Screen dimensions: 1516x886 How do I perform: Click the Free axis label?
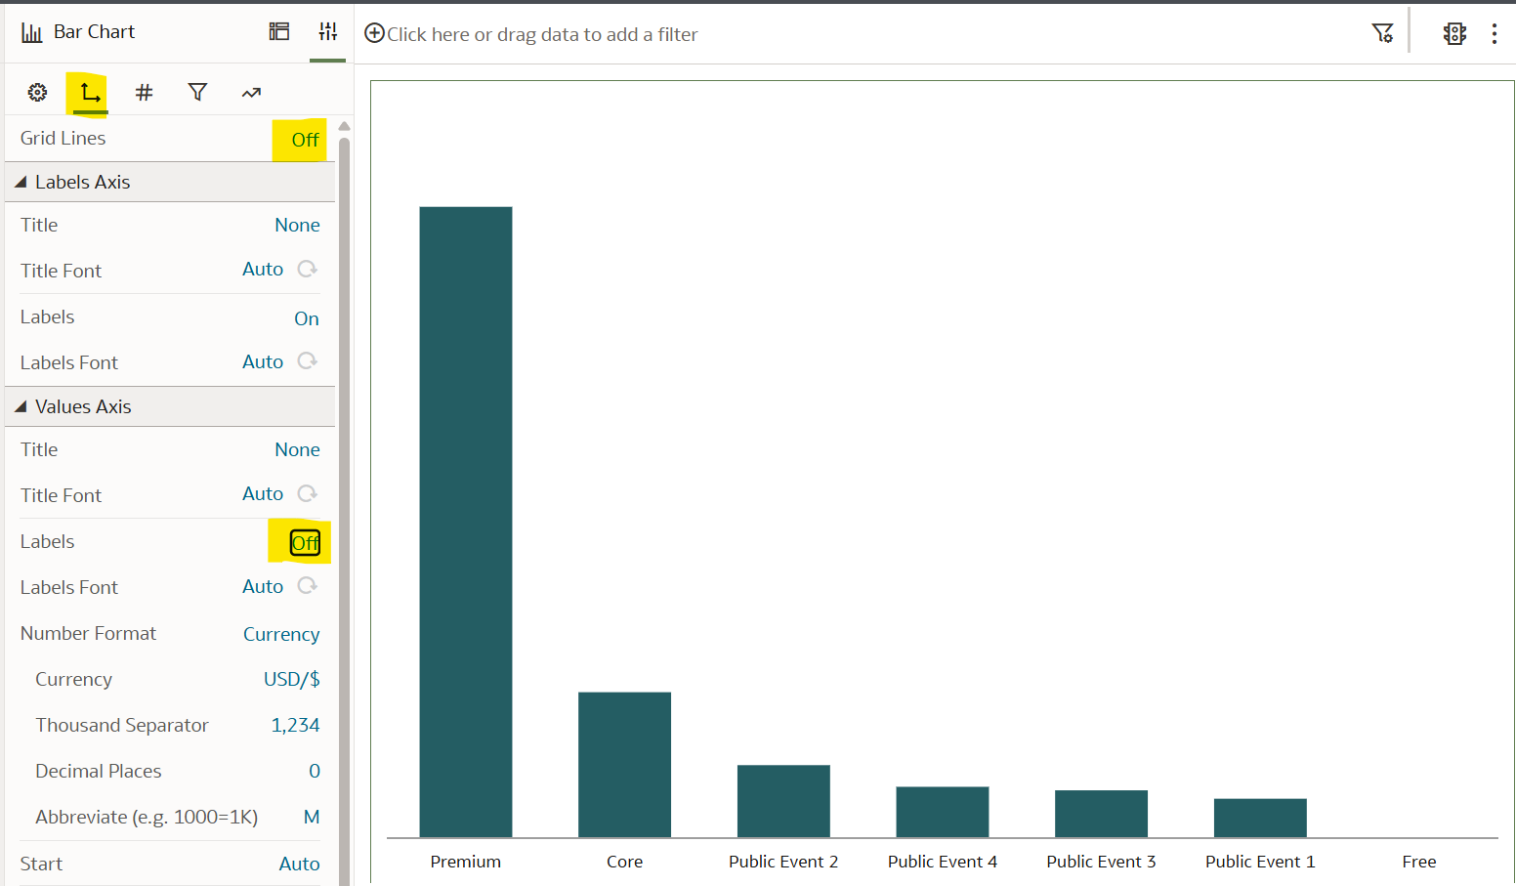[x=1419, y=862]
